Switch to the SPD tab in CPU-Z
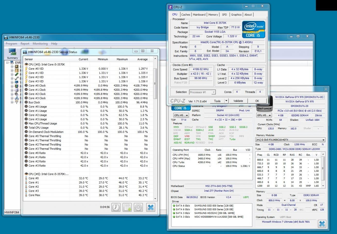This screenshot has height=234, width=337. pyautogui.click(x=224, y=15)
